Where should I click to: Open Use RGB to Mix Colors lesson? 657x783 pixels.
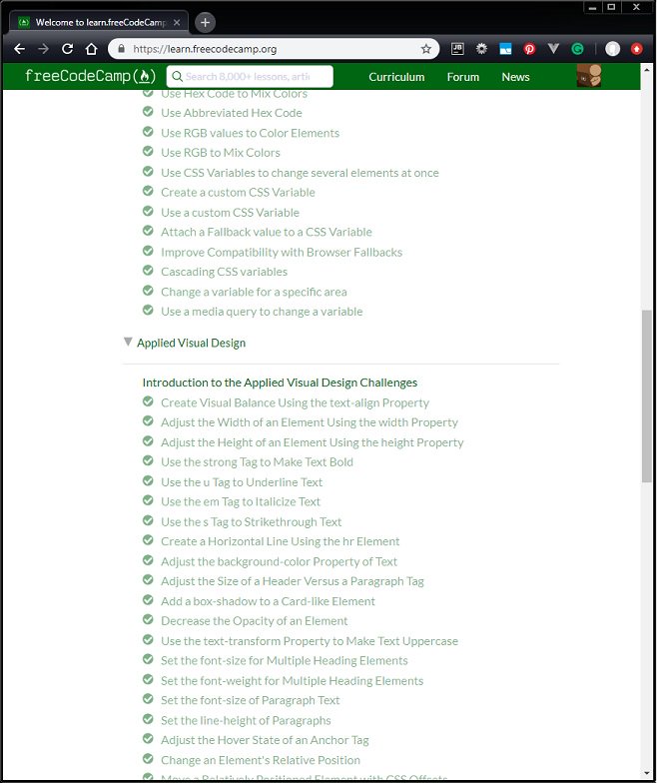pyautogui.click(x=220, y=153)
